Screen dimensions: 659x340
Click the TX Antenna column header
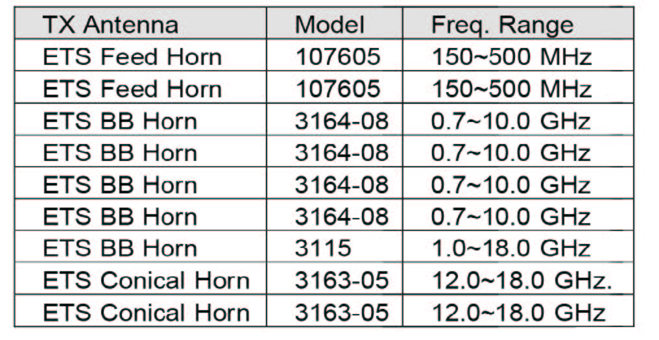110,25
